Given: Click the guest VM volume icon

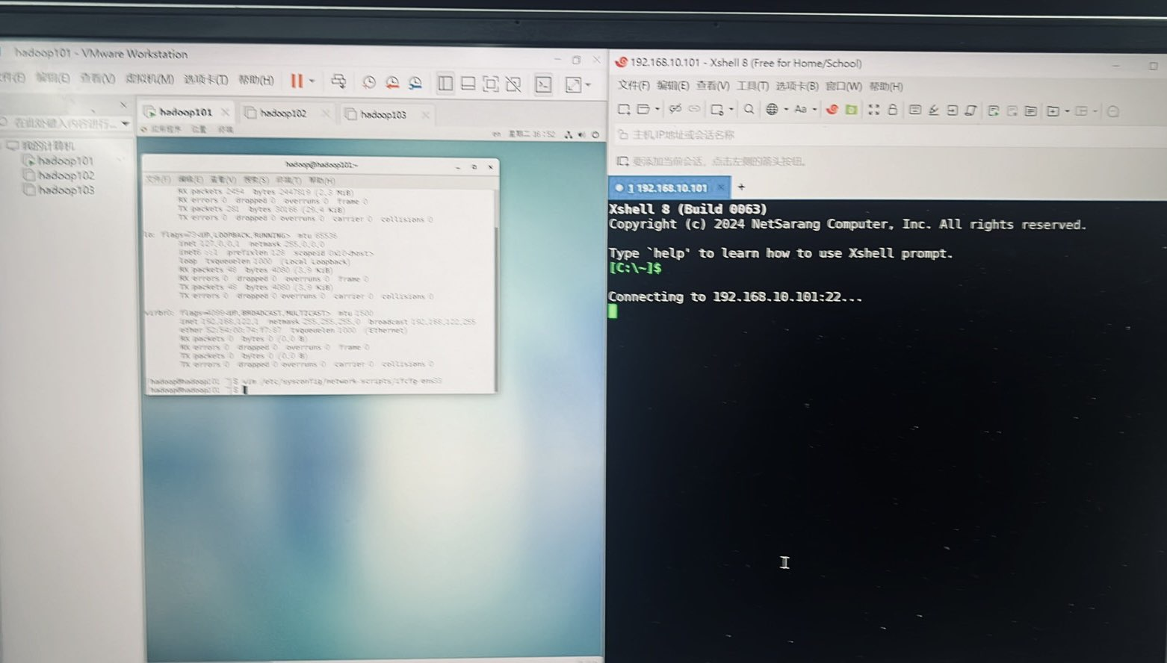Looking at the screenshot, I should pos(581,135).
